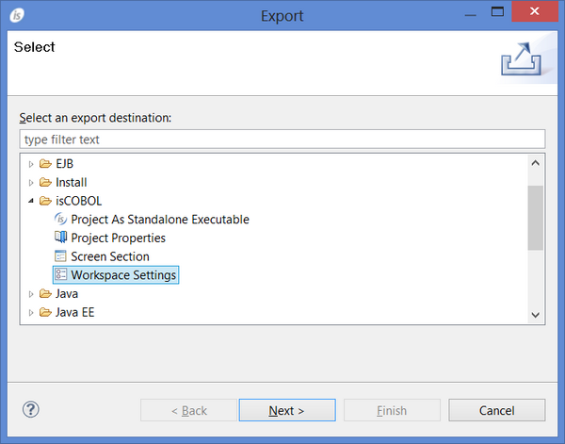Click the EJB folder icon
The width and height of the screenshot is (565, 444).
pos(45,164)
